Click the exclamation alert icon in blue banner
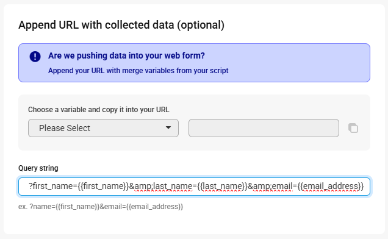388x239 pixels. coord(35,57)
